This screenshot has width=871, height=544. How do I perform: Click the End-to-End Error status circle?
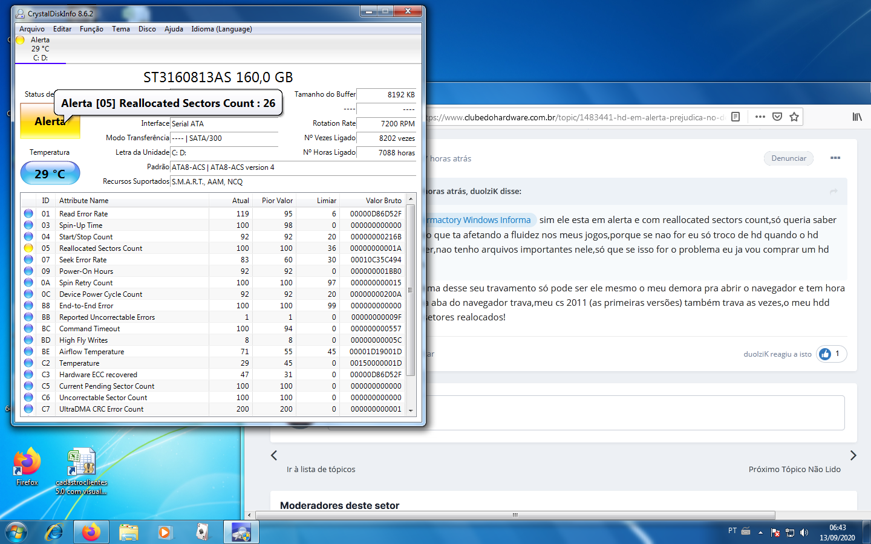(x=28, y=305)
